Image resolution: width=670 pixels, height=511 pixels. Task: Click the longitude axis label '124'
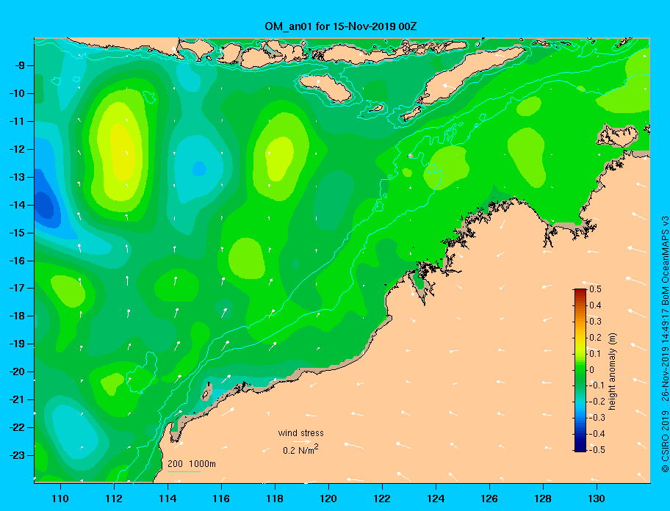[436, 499]
